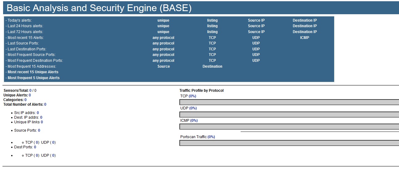Open unique alerts for Last 72 Hours
The height and width of the screenshot is (191, 399).
[x=163, y=32]
